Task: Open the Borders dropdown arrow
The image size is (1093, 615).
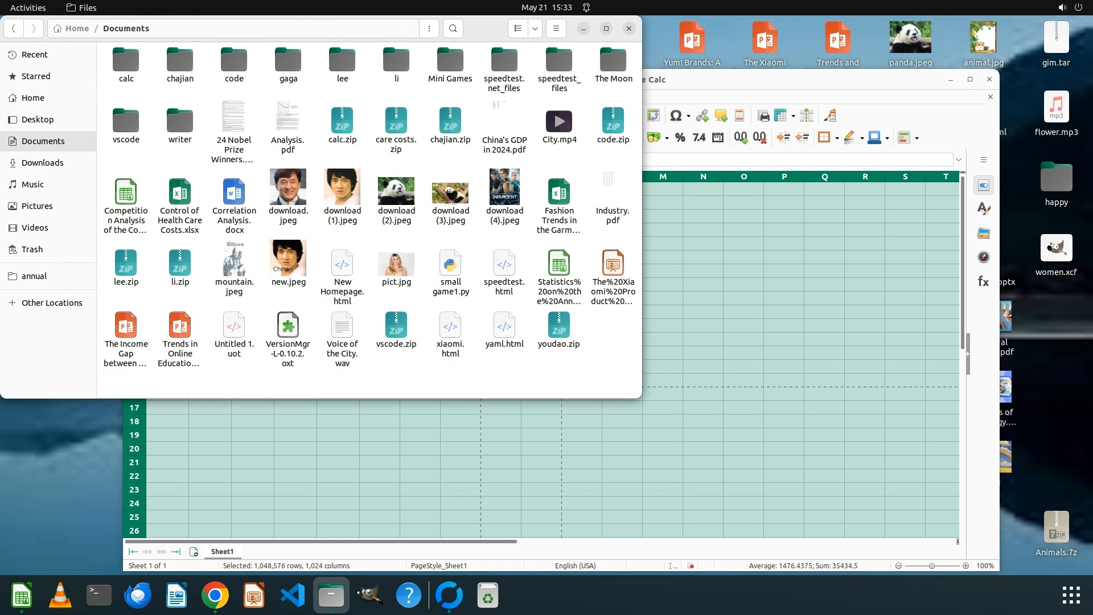Action: click(837, 138)
